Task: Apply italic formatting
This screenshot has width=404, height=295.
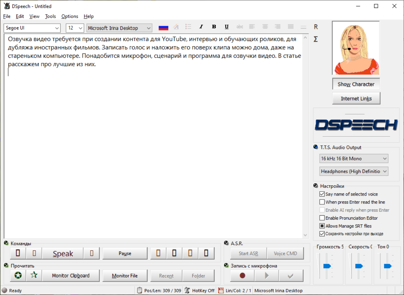Action: point(201,27)
